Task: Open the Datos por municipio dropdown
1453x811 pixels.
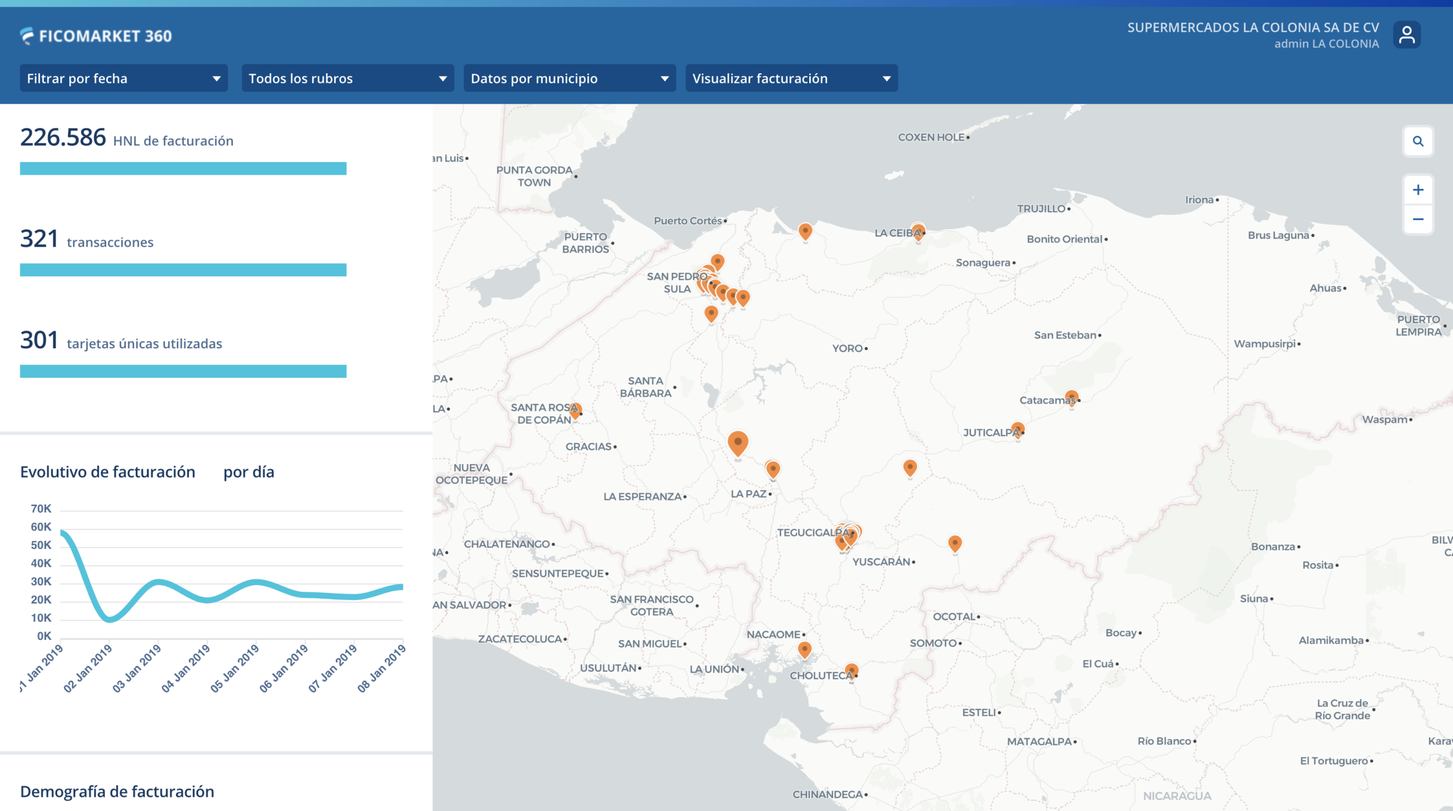Action: click(569, 78)
